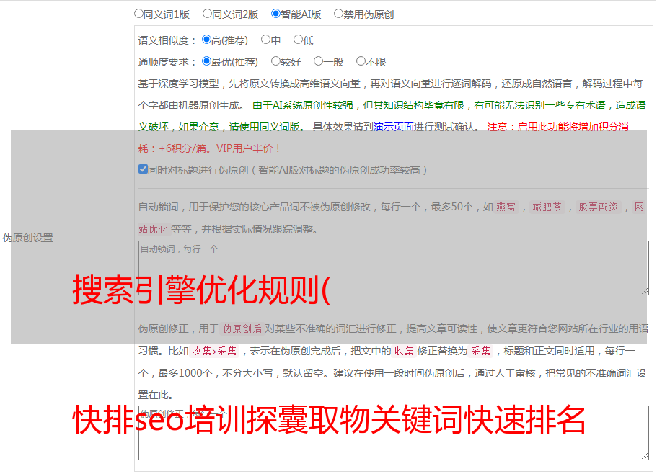657x474 pixels.
Task: Click the 股票配资 example keyword
Action: [x=598, y=207]
